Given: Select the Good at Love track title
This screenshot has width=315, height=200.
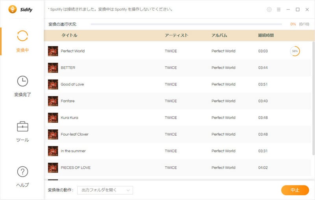Looking at the screenshot, I should click(72, 84).
